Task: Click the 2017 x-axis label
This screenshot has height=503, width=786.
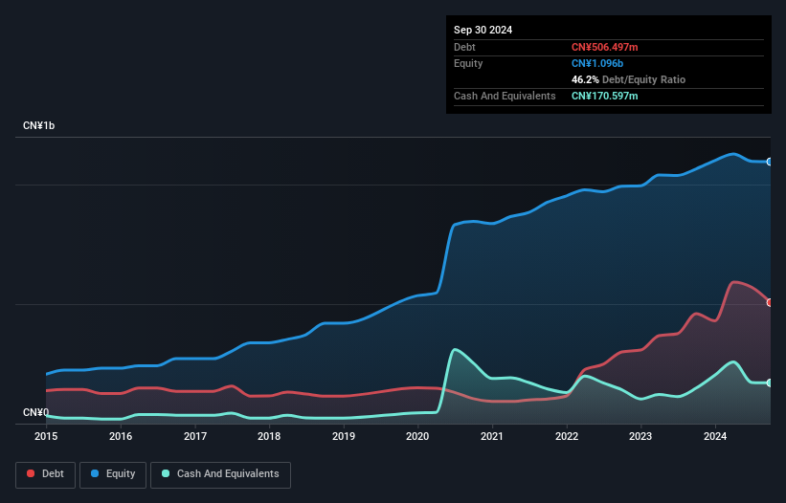Action: pos(195,436)
